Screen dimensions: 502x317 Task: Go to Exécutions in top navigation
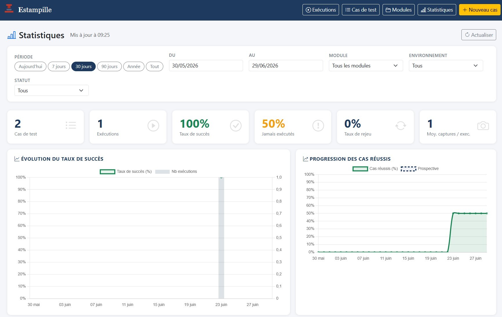point(321,10)
